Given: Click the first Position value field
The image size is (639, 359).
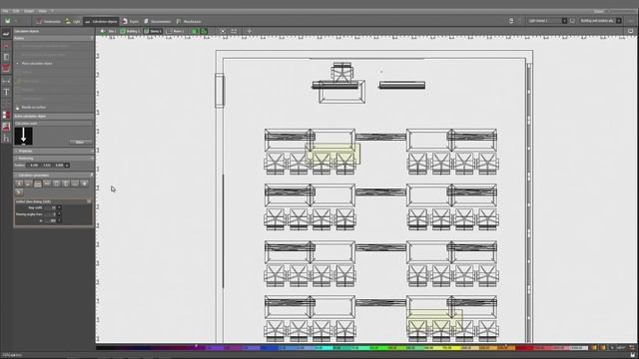Looking at the screenshot, I should click(x=34, y=166).
